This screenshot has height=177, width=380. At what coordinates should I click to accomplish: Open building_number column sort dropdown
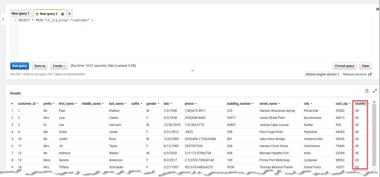click(x=253, y=104)
